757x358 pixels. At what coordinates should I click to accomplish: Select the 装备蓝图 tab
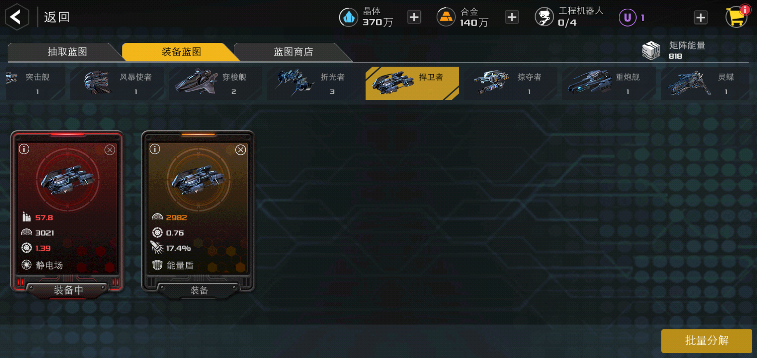[181, 52]
